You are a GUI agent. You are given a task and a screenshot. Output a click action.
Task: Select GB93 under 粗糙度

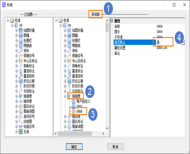pyautogui.click(x=79, y=106)
